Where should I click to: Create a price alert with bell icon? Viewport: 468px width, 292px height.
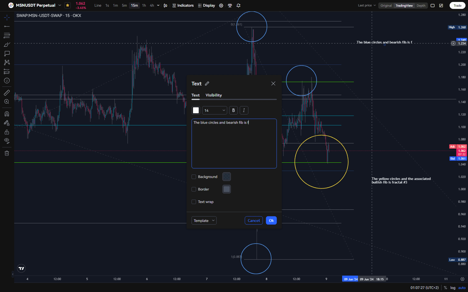[238, 6]
